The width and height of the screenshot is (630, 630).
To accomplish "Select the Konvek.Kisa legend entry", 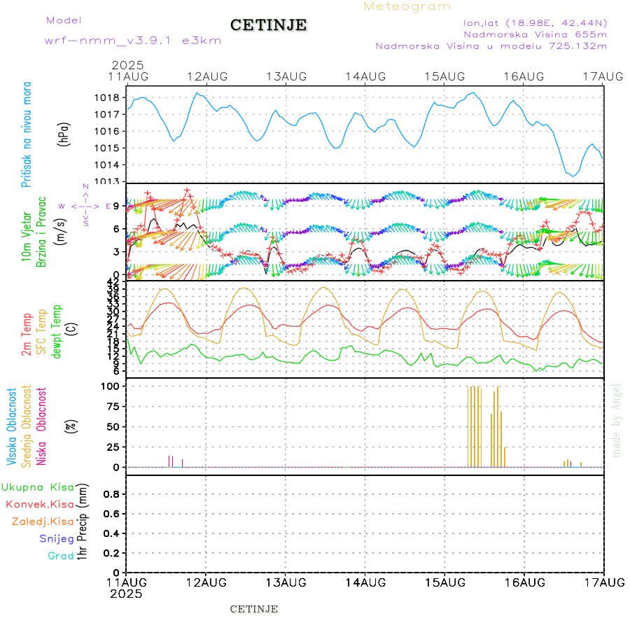I will pyautogui.click(x=39, y=504).
